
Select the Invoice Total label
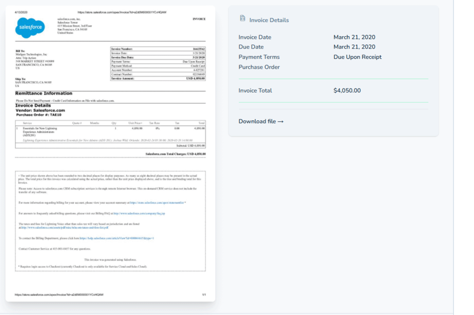point(255,91)
